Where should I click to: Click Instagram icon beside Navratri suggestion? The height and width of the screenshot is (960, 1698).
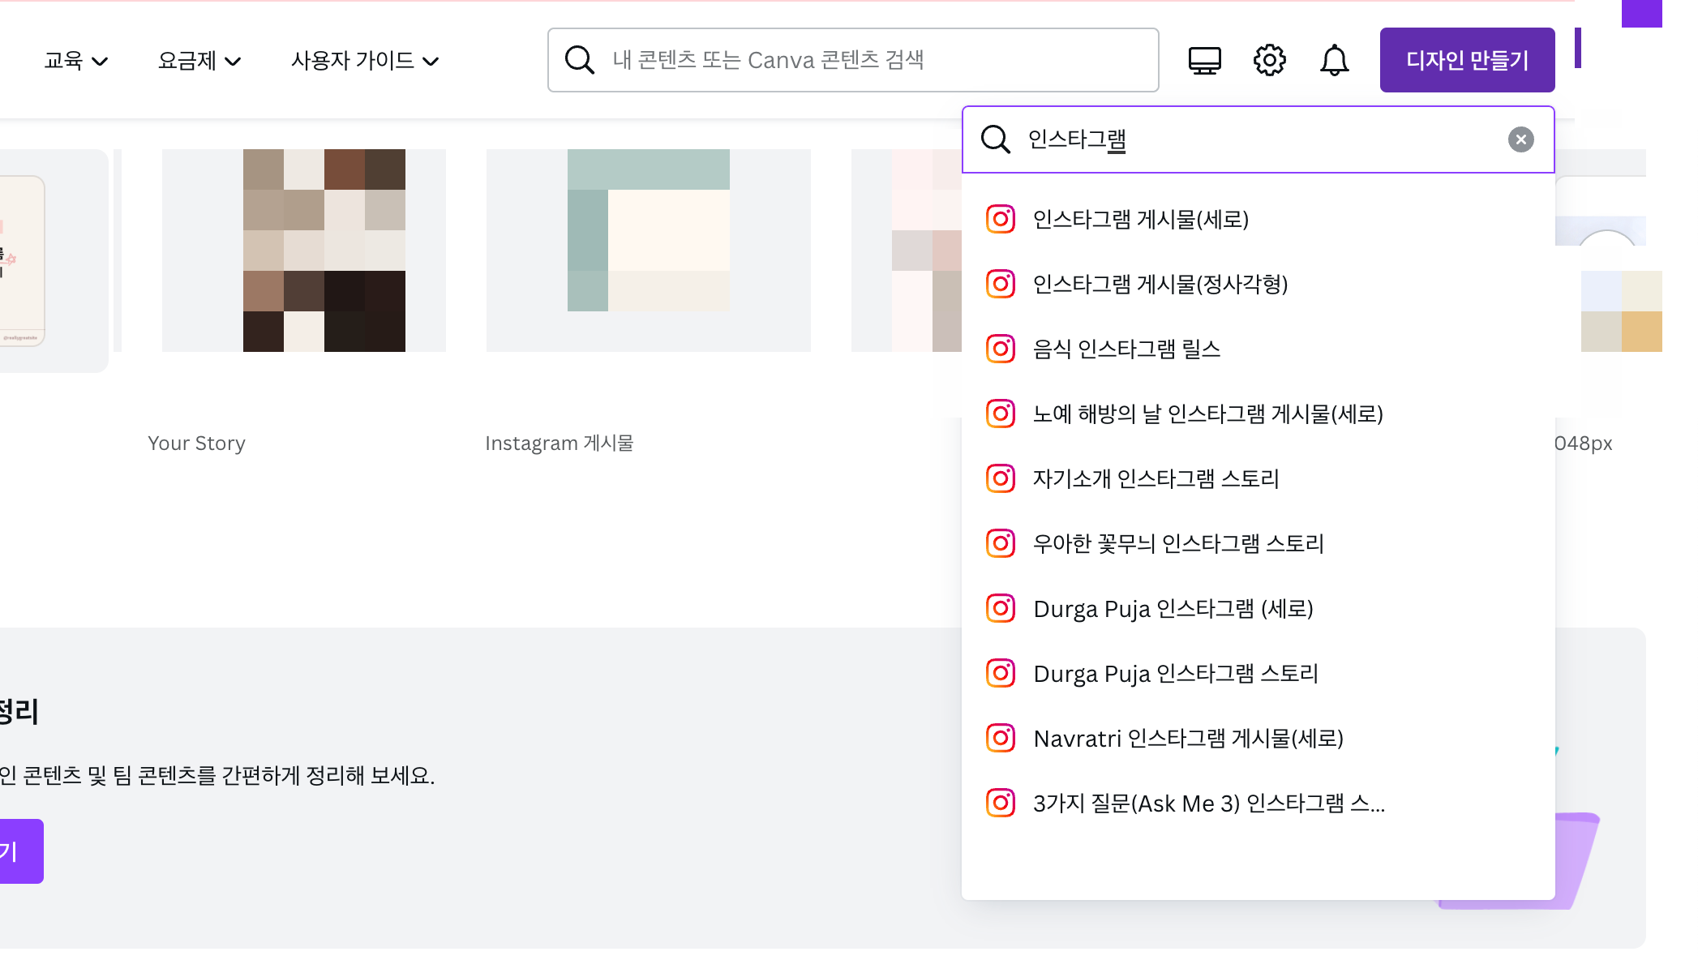coord(1000,738)
